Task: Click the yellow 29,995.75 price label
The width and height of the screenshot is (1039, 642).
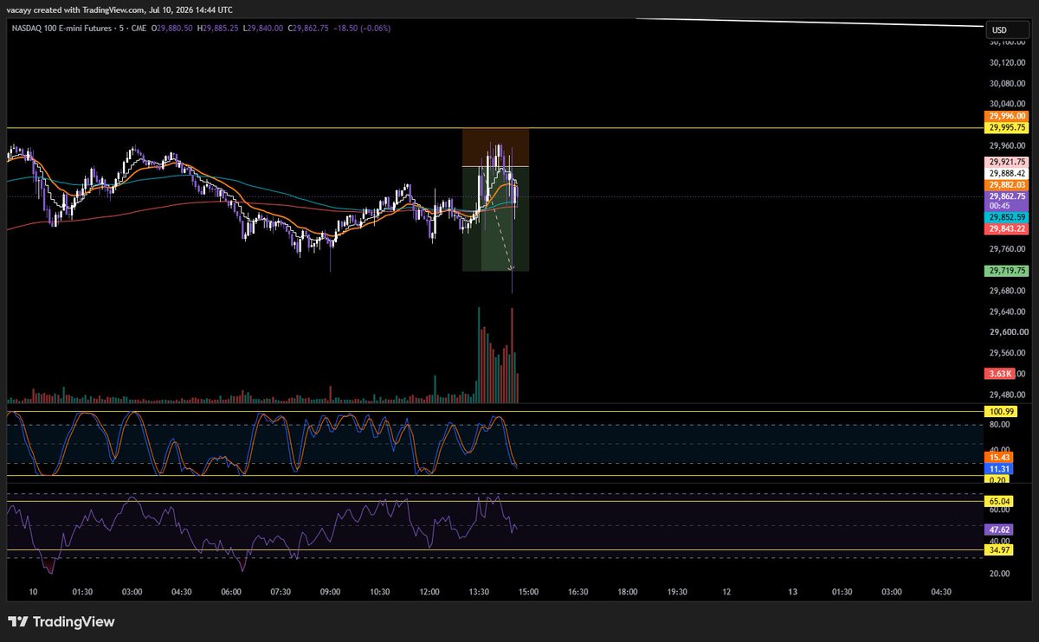Action: coord(1005,126)
